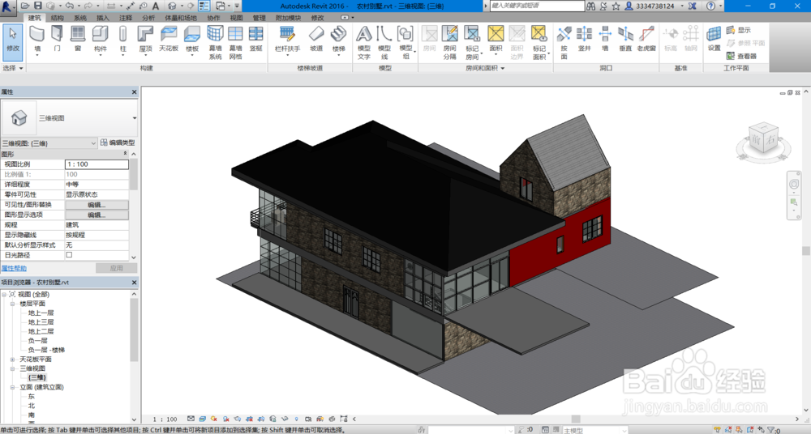Select the 柱 (Column) tool icon

(x=122, y=35)
